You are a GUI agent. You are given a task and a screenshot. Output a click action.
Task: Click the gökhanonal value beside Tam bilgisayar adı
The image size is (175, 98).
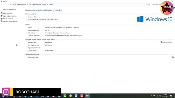pyautogui.click(x=48, y=45)
